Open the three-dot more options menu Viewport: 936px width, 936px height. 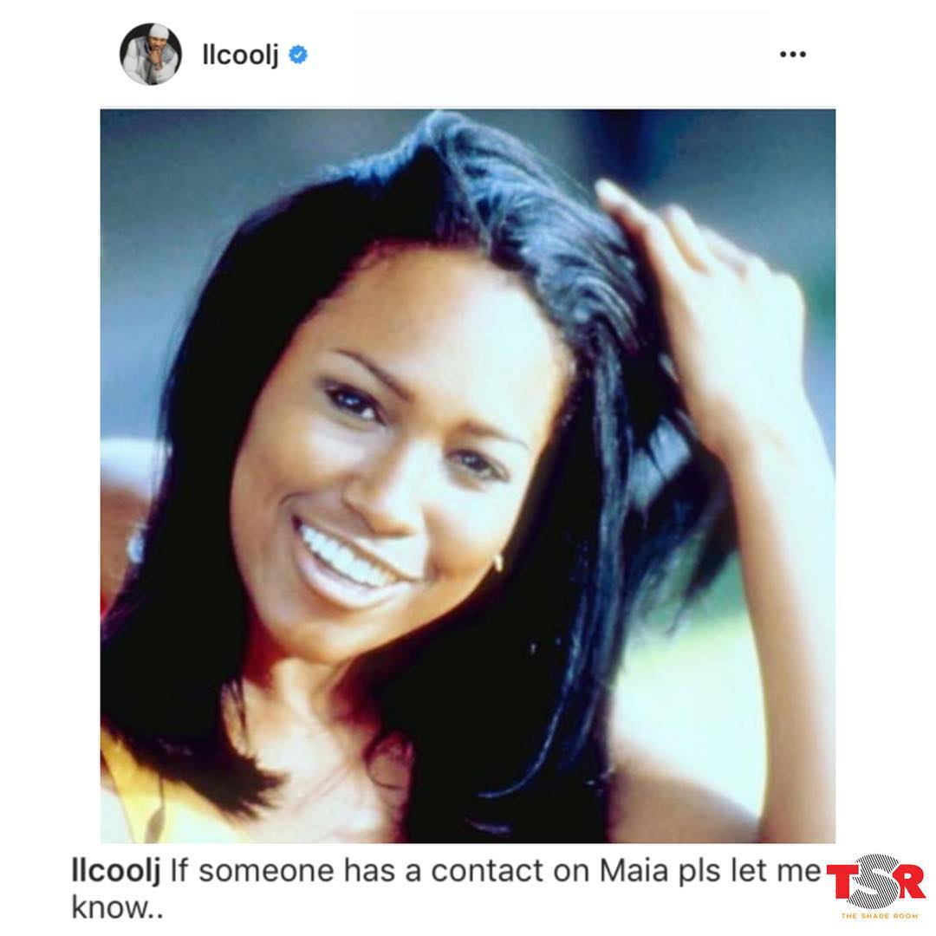(793, 55)
